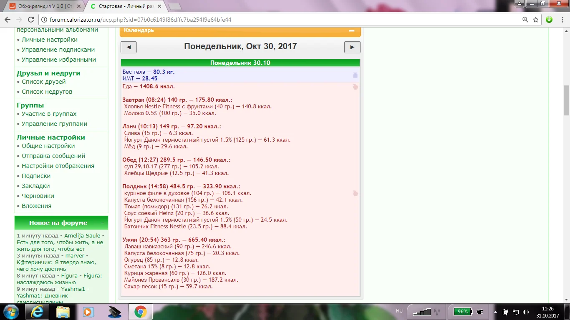The image size is (570, 320).
Task: Open Figura наслаждаюсь жизнью post link
Action: (60, 279)
